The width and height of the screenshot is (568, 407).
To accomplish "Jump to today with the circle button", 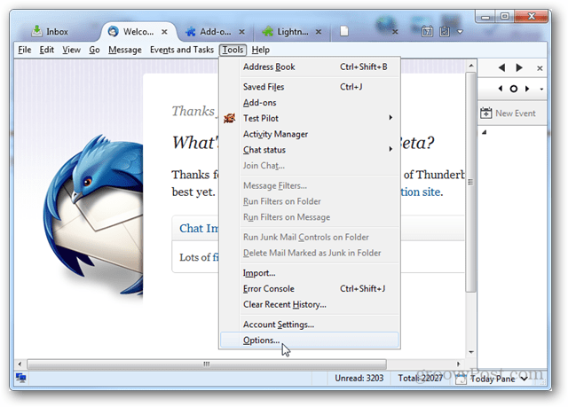I will click(513, 89).
